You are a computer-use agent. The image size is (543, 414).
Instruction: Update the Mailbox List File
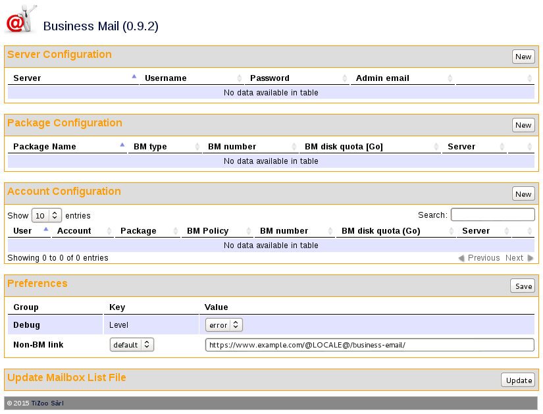point(518,380)
